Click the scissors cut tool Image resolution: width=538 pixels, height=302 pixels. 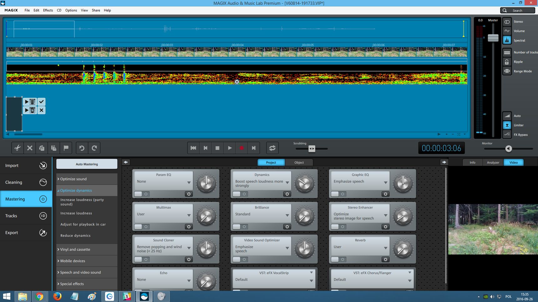click(x=18, y=148)
